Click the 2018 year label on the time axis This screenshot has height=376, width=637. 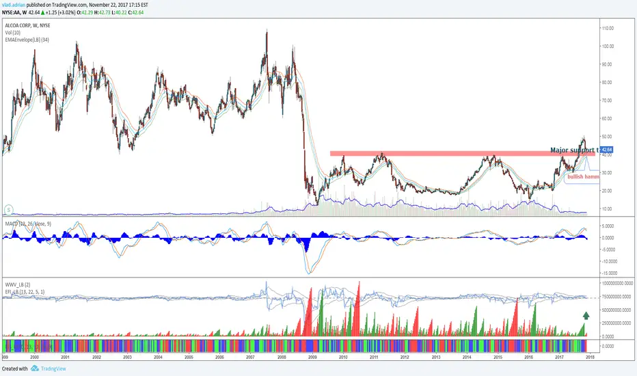click(591, 358)
